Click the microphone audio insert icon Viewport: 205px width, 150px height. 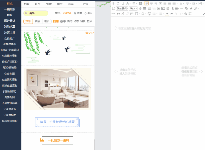pos(173,9)
